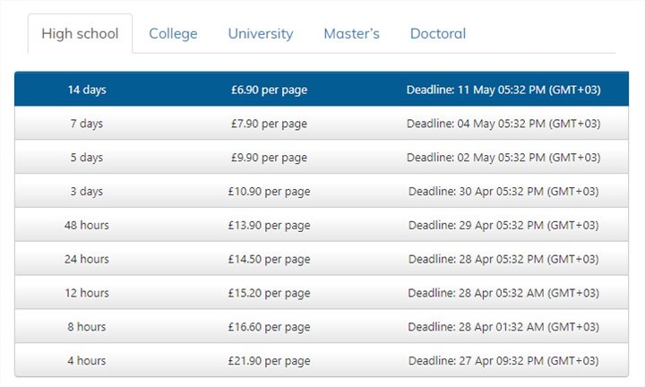
Task: Choose the 24 hours deadline row
Action: tap(322, 259)
